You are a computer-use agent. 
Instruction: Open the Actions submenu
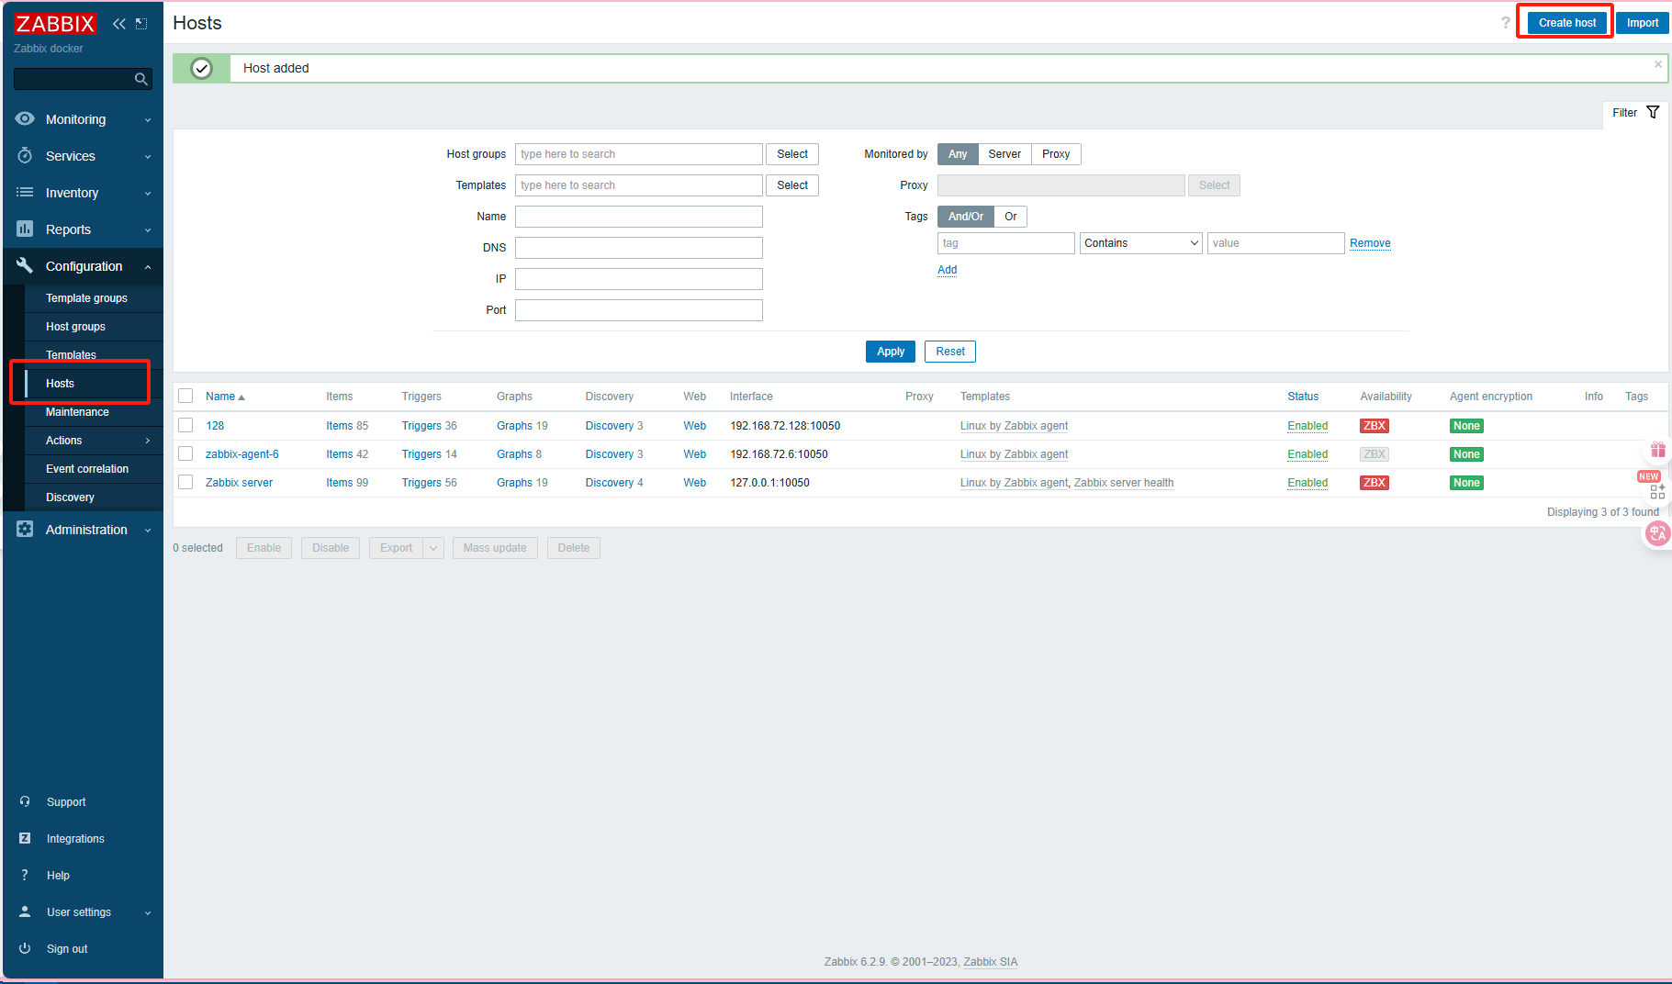(x=95, y=441)
